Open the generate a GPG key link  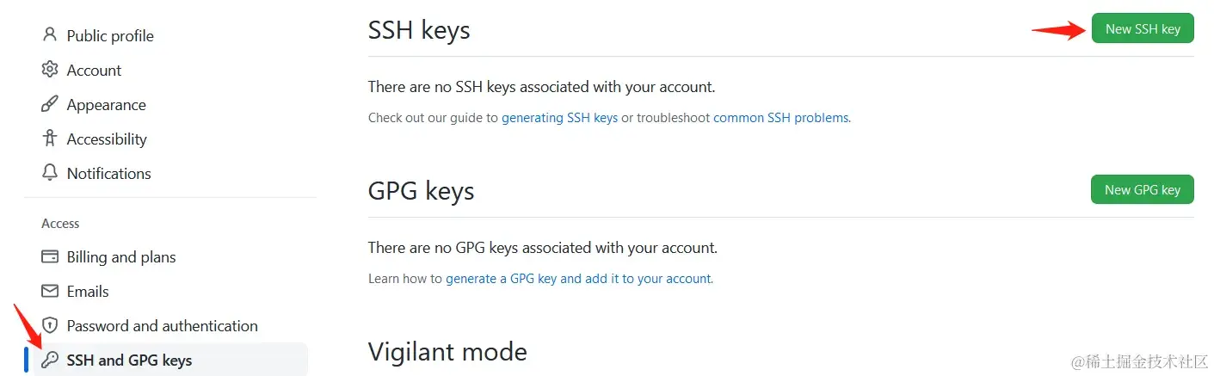(579, 279)
